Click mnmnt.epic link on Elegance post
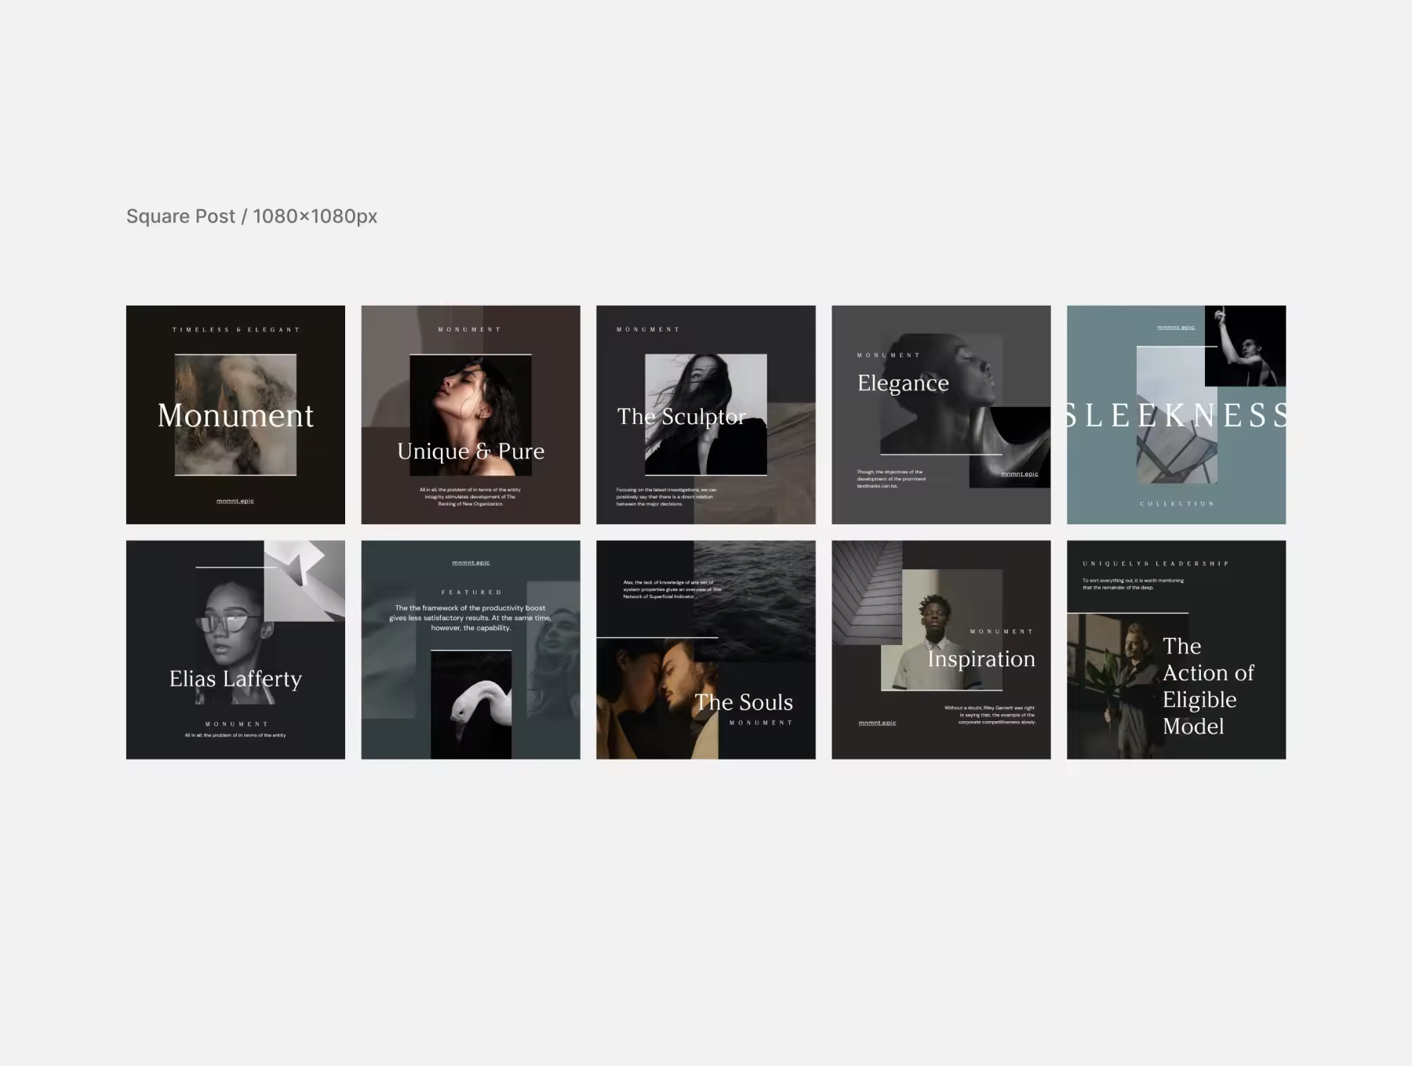Image resolution: width=1412 pixels, height=1066 pixels. point(1020,474)
